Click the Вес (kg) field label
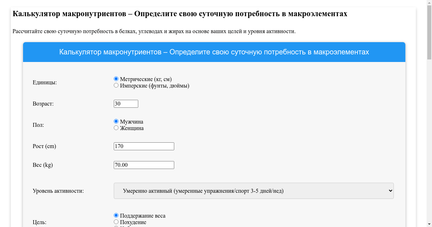 [x=43, y=165]
